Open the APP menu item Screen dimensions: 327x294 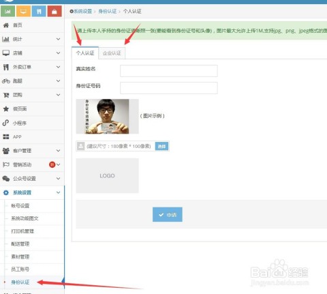(x=32, y=137)
